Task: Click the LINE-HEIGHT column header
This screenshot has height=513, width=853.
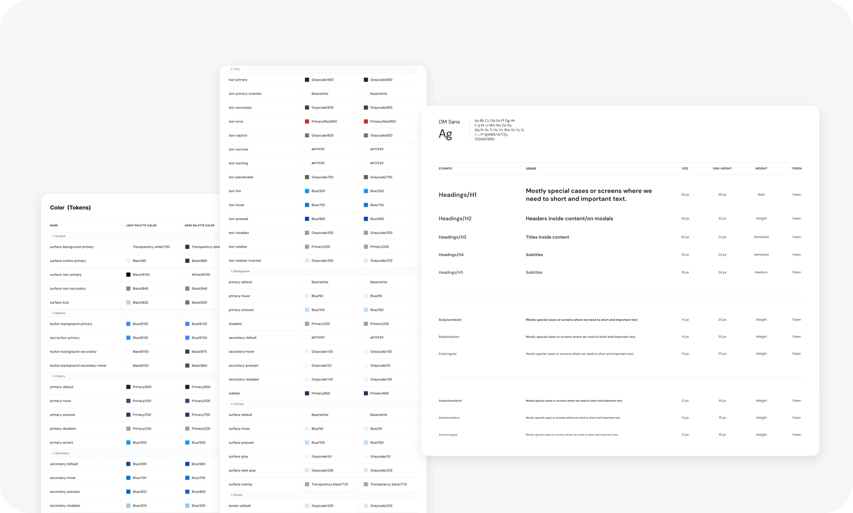Action: coord(722,169)
